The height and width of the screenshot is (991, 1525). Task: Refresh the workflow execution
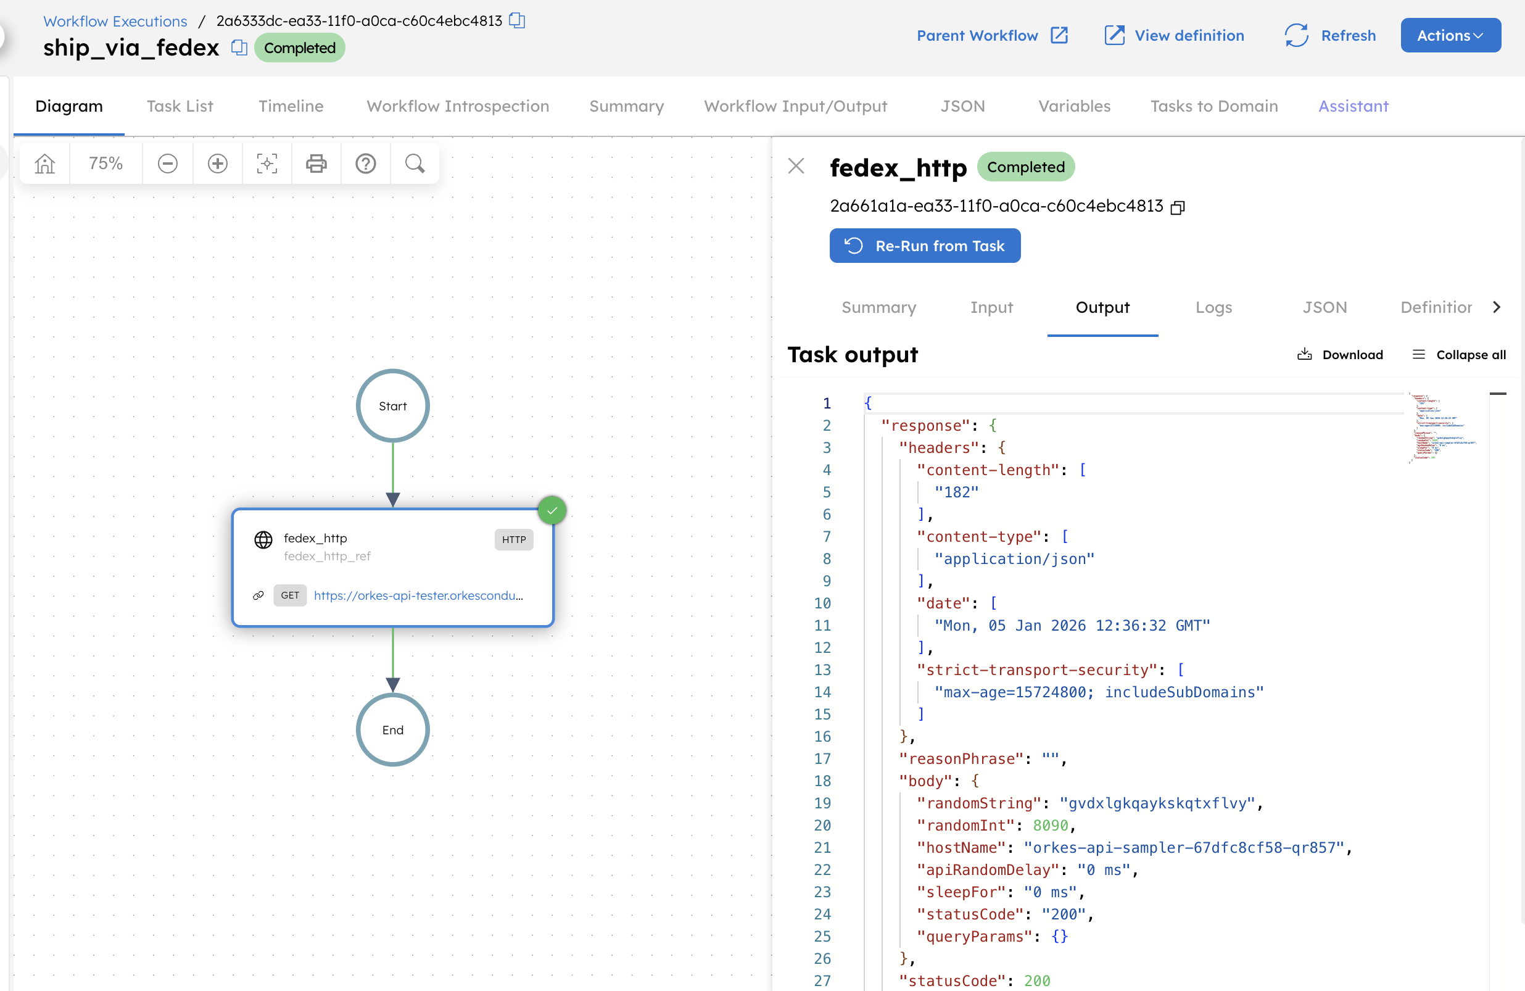click(x=1330, y=36)
